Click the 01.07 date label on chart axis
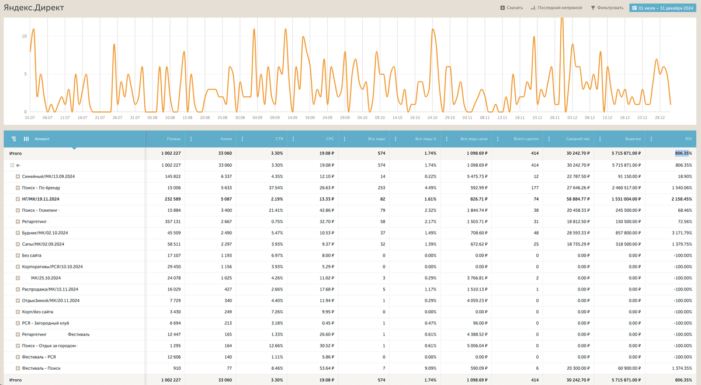This screenshot has width=701, height=385. [30, 117]
